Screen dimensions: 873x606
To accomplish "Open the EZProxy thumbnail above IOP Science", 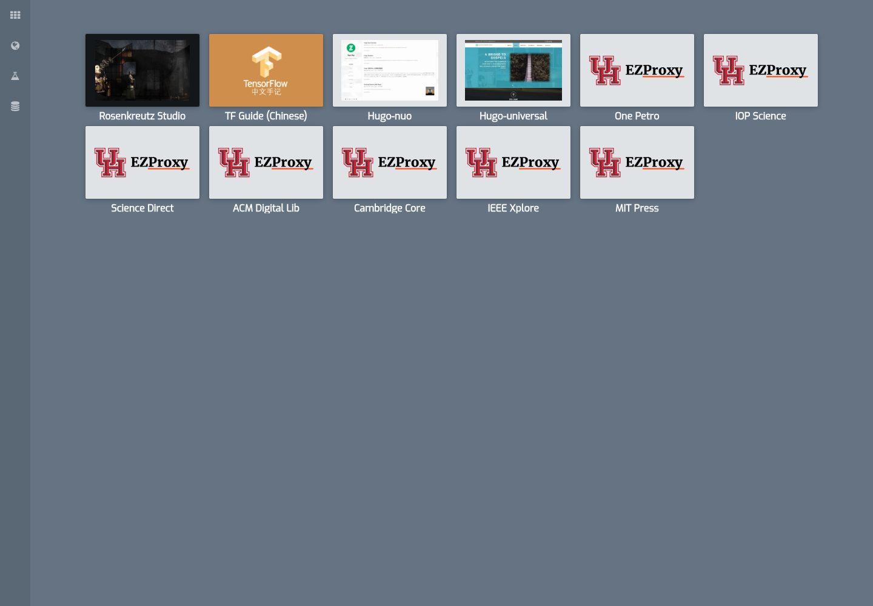I will pyautogui.click(x=761, y=70).
